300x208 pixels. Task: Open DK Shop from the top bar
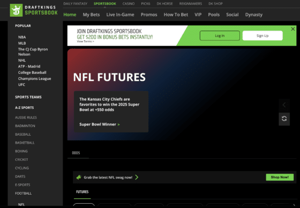click(215, 4)
